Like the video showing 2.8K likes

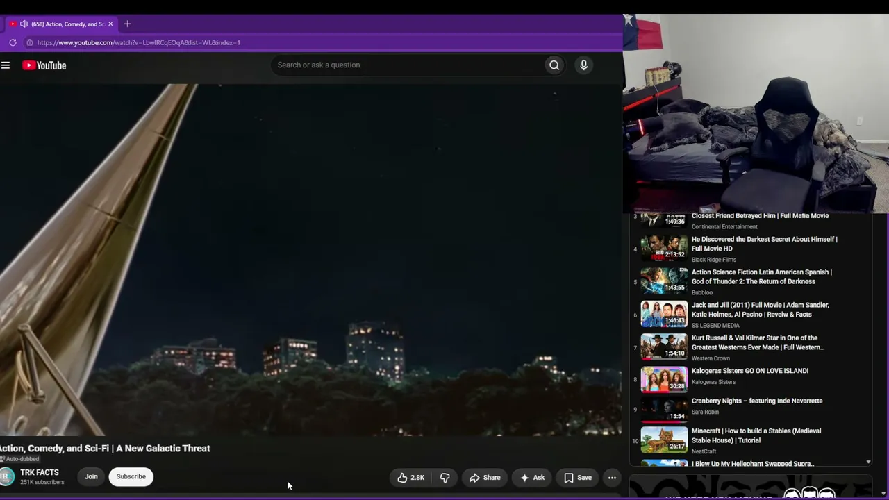coord(410,478)
